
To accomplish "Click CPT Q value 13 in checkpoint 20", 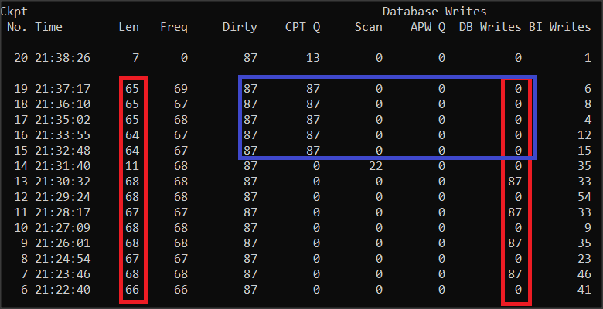I will [x=312, y=57].
